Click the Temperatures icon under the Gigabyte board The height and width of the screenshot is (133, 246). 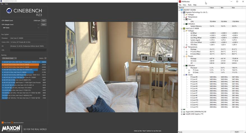click(186, 17)
